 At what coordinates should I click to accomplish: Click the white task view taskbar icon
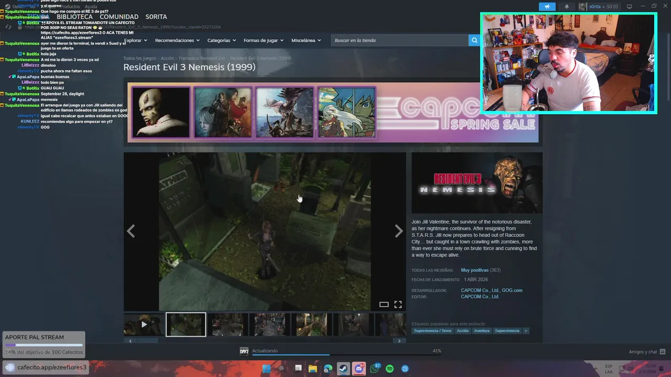pos(298,369)
